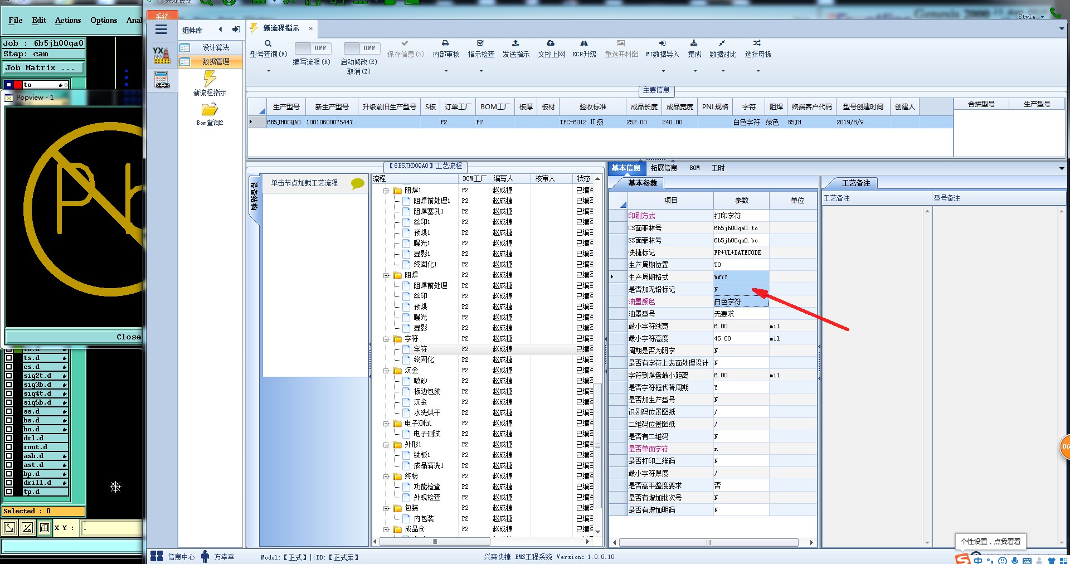The height and width of the screenshot is (564, 1070).
Task: Click 个性设置，点我看看 tooltip link
Action: 991,541
